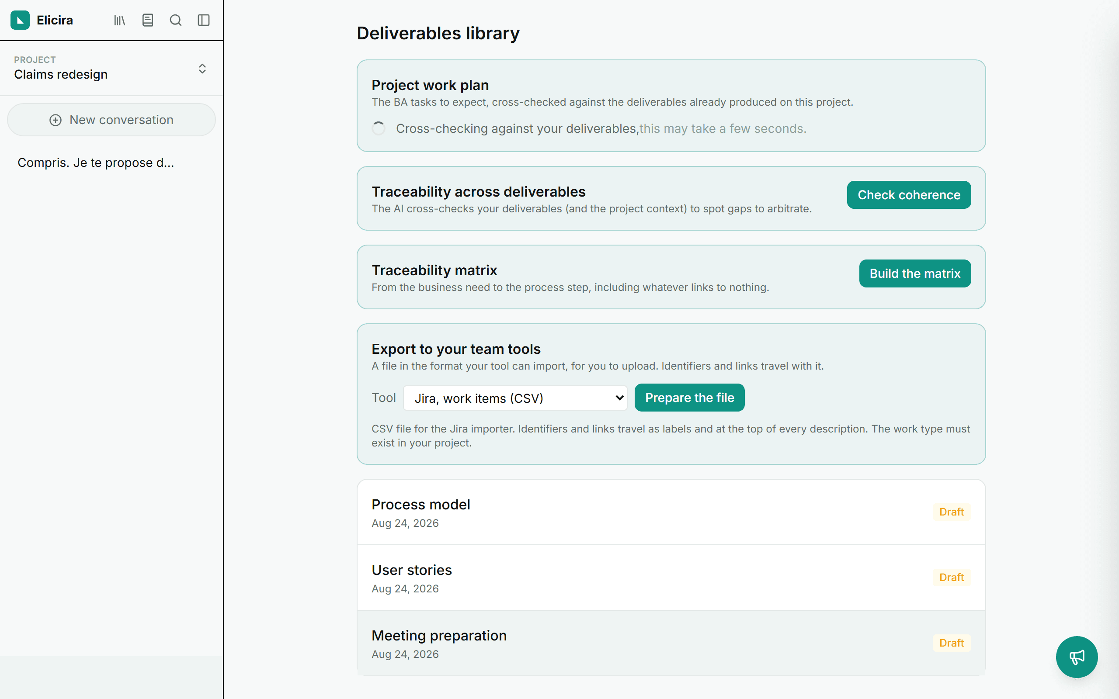Click the Project work plan heading
The height and width of the screenshot is (699, 1119).
click(430, 85)
